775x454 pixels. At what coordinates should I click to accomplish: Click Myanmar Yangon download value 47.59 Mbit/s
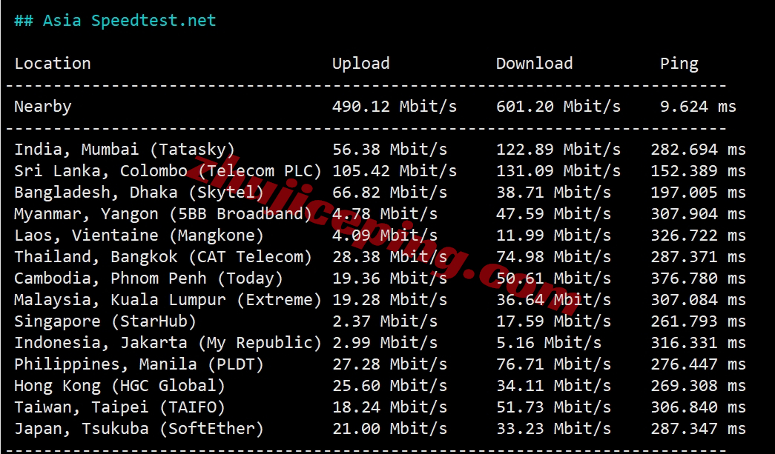[553, 214]
